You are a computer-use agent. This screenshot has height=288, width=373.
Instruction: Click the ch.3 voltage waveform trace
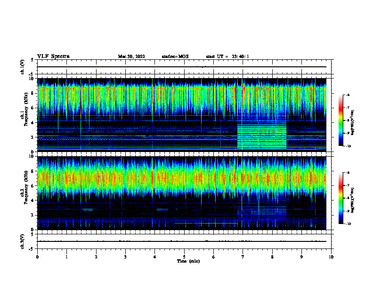181,241
